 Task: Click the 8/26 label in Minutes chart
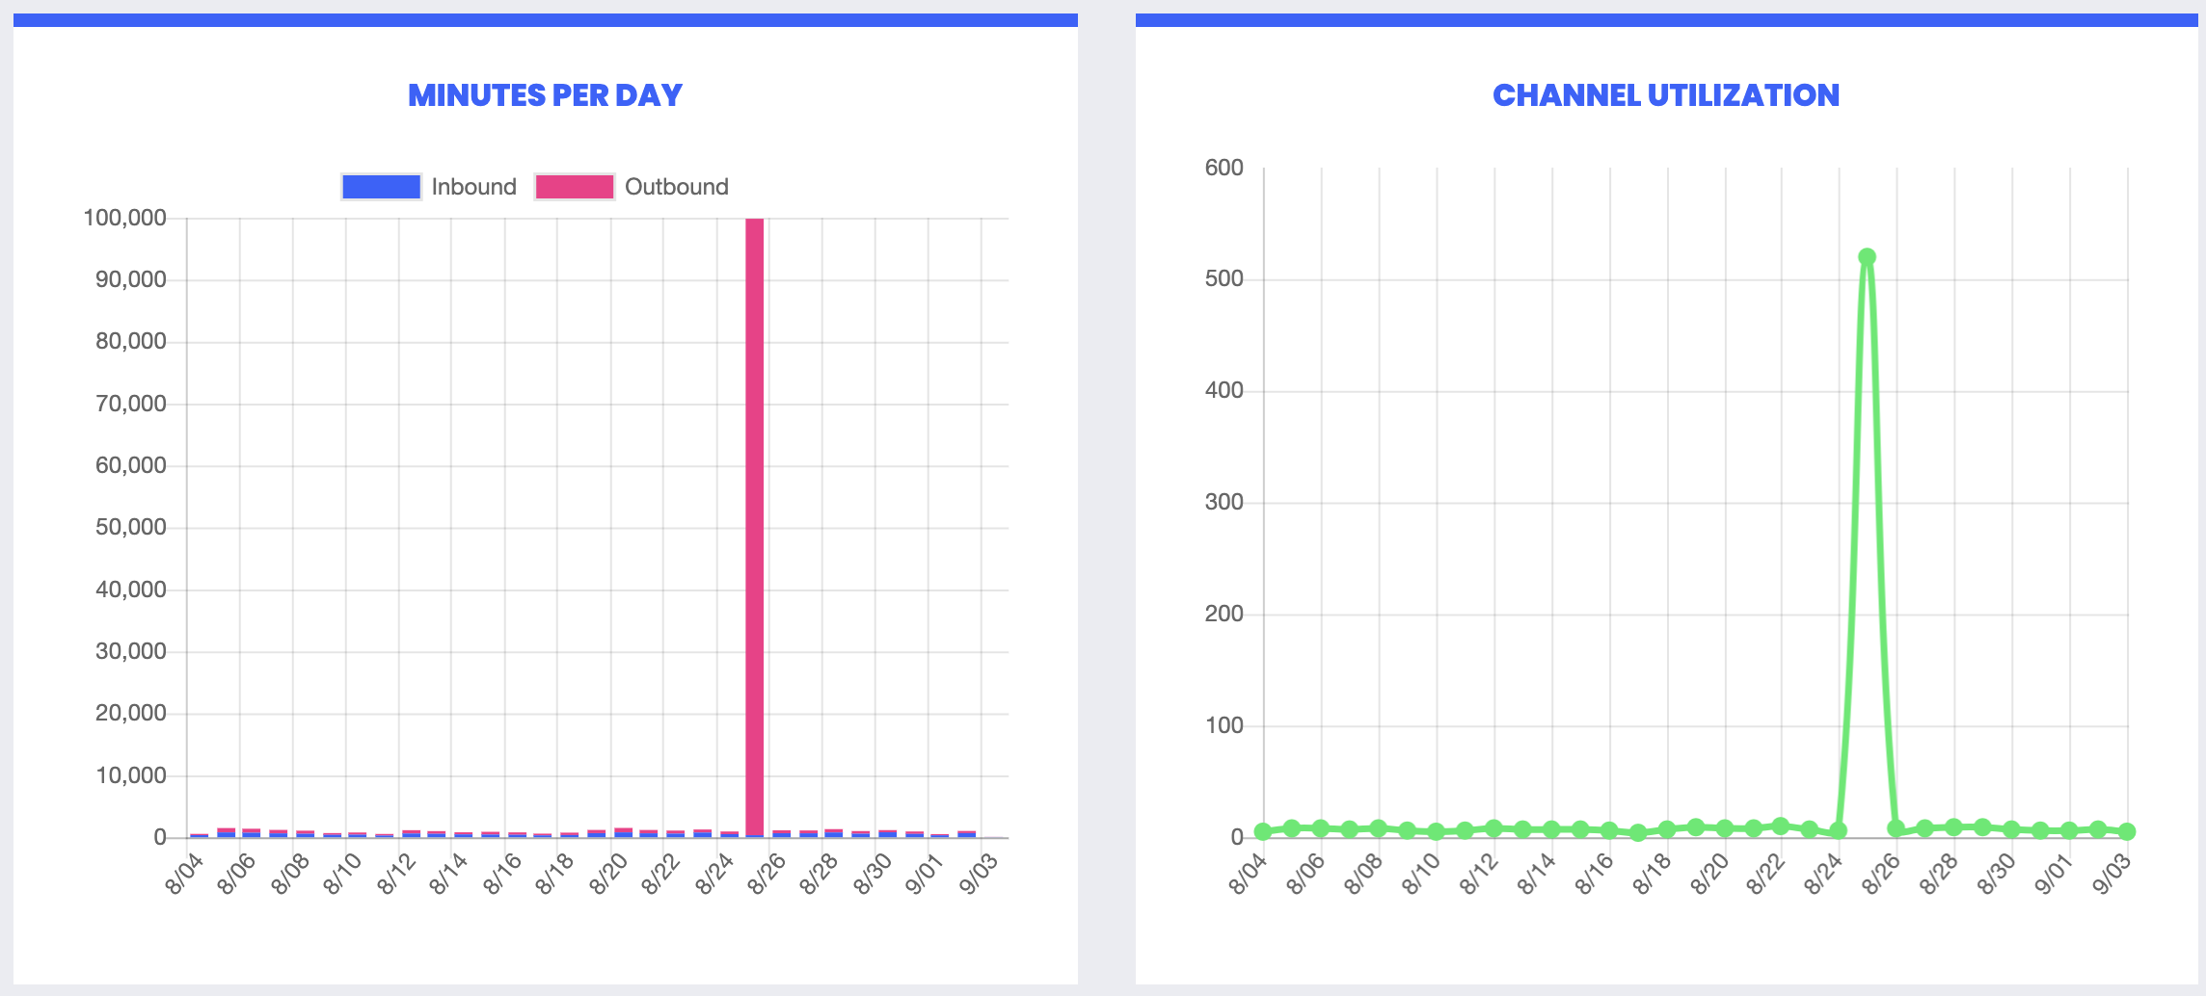(x=767, y=874)
